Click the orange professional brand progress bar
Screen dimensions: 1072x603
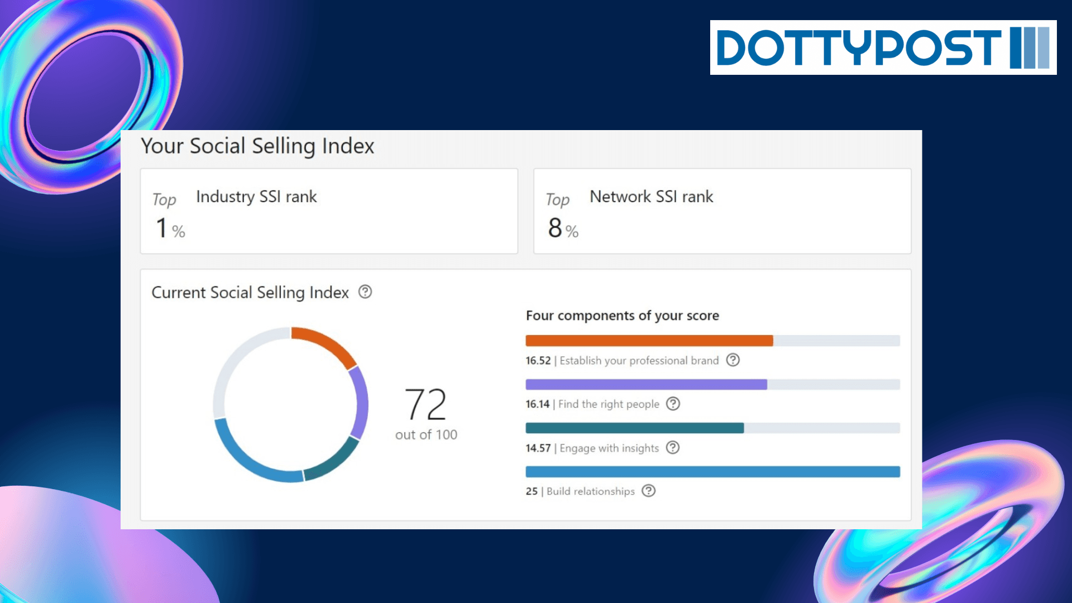649,341
